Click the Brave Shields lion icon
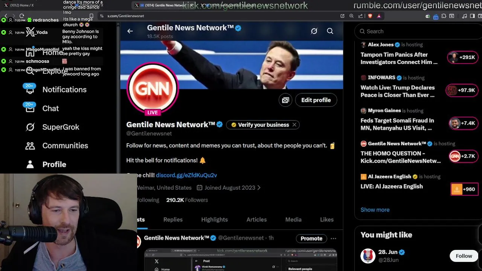This screenshot has width=482, height=271. tap(370, 16)
